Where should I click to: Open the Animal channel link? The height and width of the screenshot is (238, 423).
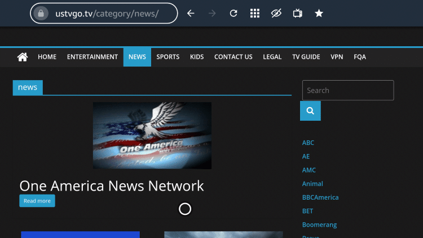click(312, 184)
